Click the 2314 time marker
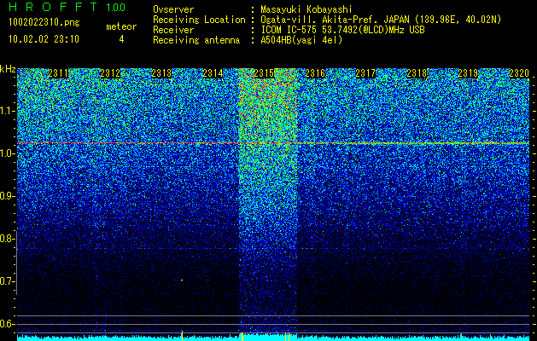 (213, 73)
